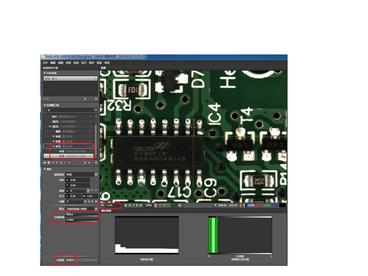Image resolution: width=368 pixels, height=276 pixels.
Task: Toggle the green eye visibility icon
Action: [164, 205]
